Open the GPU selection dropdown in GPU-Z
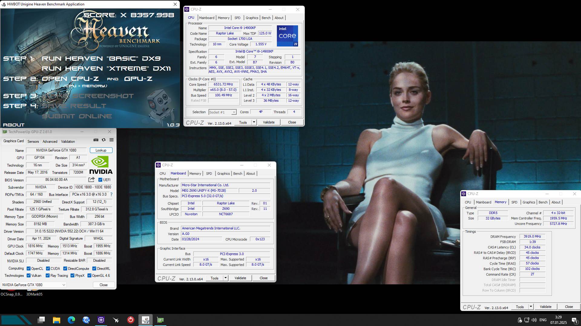581x326 pixels. point(34,285)
